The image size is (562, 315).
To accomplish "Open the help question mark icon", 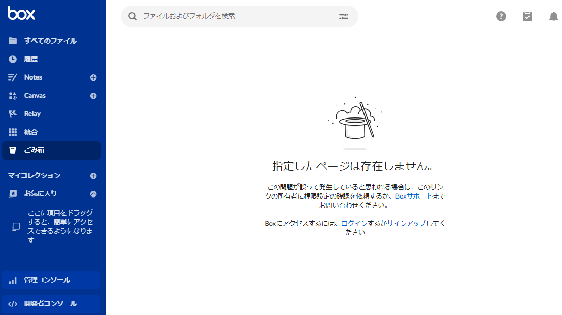I will point(501,16).
